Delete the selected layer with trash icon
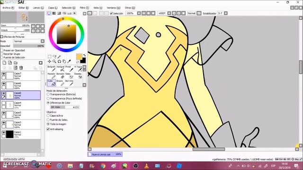The image size is (303, 170). [x=21, y=68]
